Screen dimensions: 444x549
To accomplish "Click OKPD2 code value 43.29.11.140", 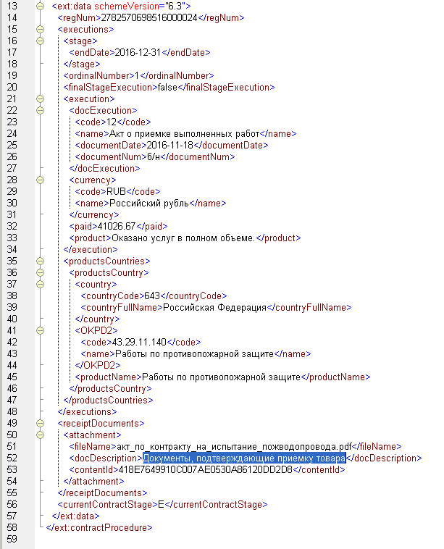I will tap(139, 342).
